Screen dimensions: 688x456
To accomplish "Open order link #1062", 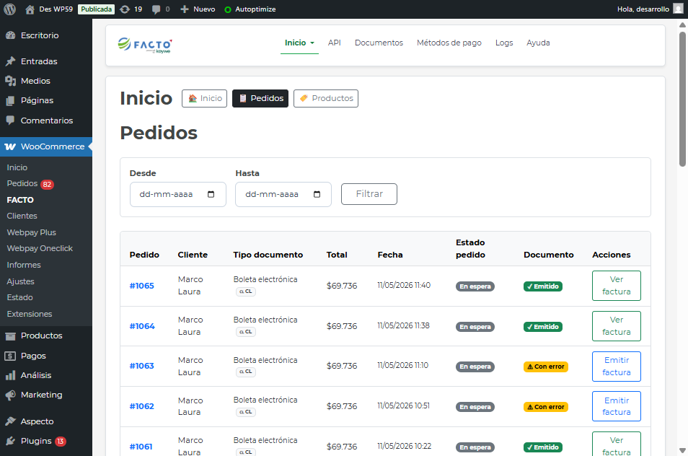I will [x=142, y=406].
